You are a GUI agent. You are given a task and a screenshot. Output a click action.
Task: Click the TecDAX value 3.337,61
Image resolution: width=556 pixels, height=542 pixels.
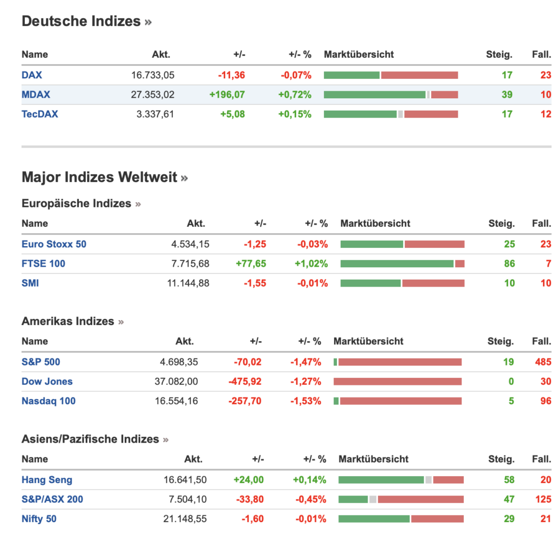155,114
